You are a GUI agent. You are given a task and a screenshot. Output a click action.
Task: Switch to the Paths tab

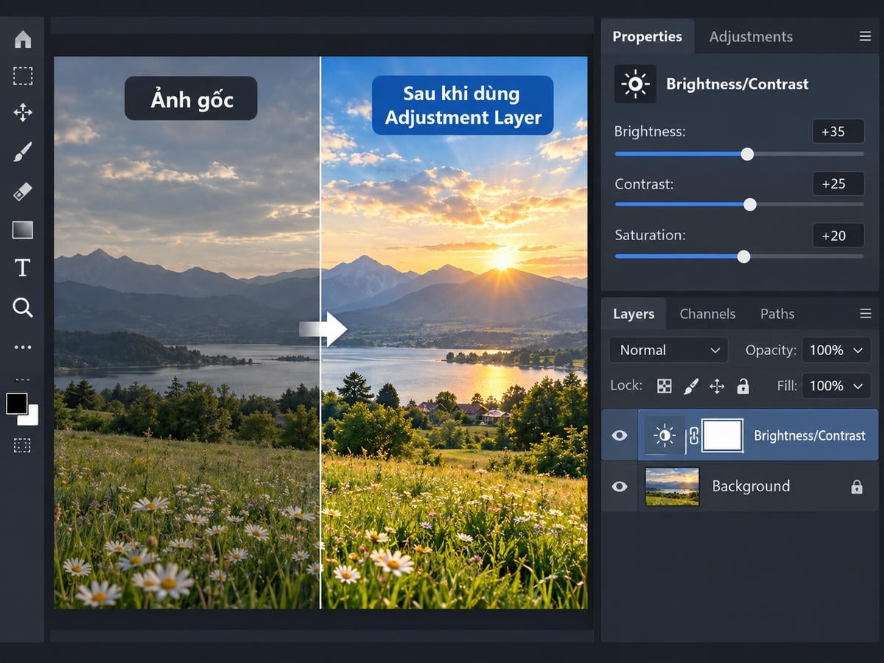click(x=777, y=314)
